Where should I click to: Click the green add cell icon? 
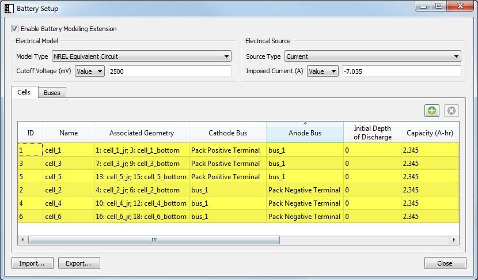[432, 111]
